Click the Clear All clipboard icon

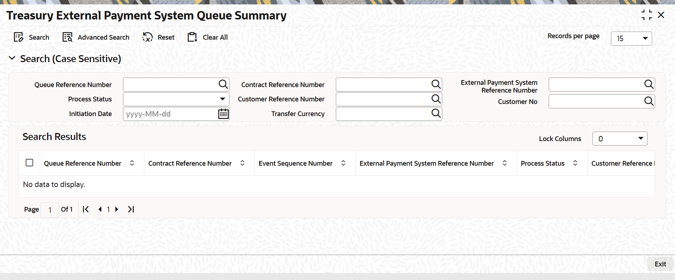point(193,37)
